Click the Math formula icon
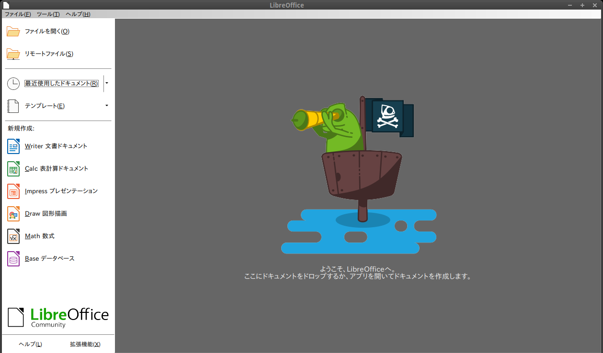The image size is (603, 353). [x=13, y=236]
